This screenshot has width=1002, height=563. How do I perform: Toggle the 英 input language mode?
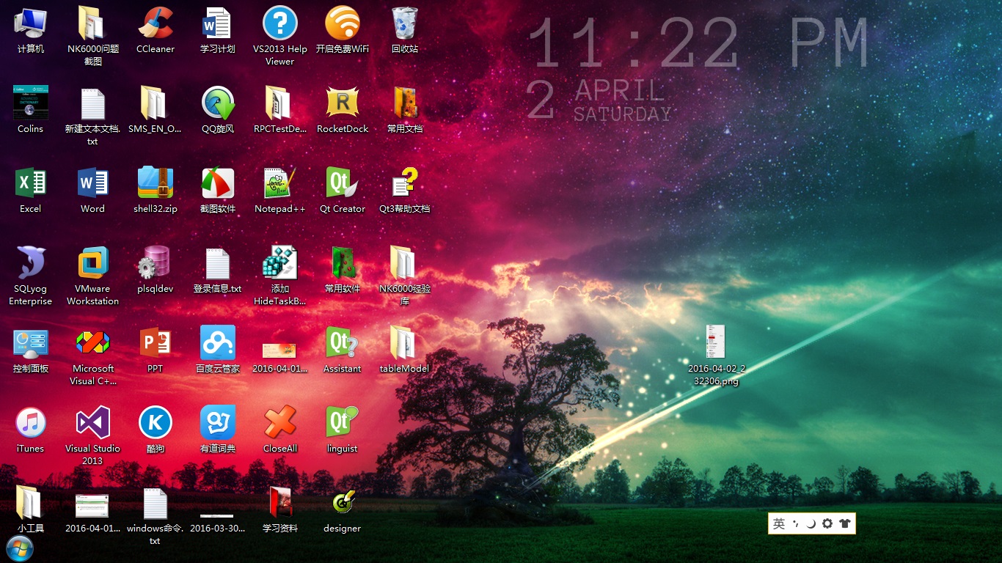[x=779, y=523]
